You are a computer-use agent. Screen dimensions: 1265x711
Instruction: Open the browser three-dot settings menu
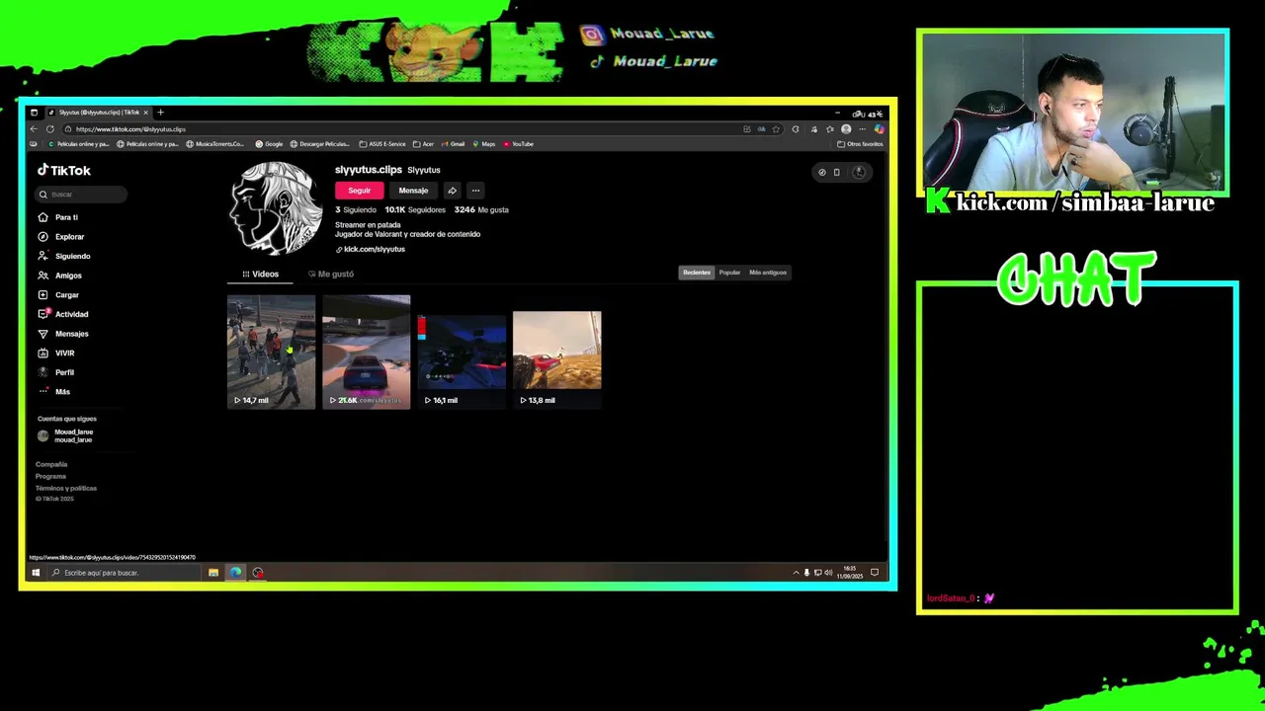point(862,129)
